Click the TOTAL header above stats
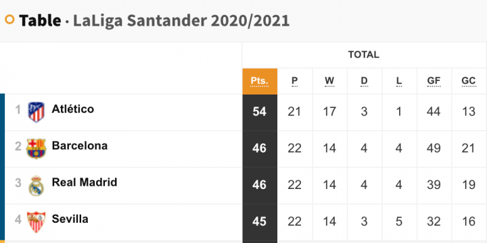Viewport: 487px width, 243px height. (364, 55)
